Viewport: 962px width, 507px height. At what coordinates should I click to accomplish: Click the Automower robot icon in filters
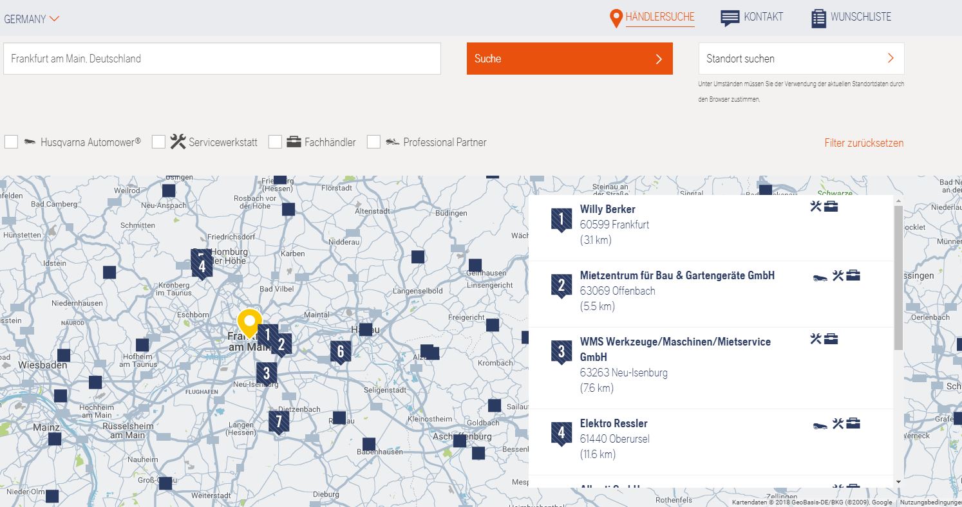tap(30, 142)
